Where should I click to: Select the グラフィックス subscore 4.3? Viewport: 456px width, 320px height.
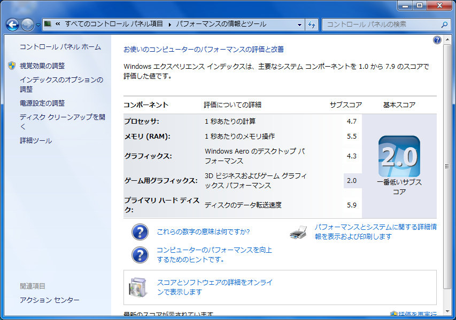click(x=352, y=156)
